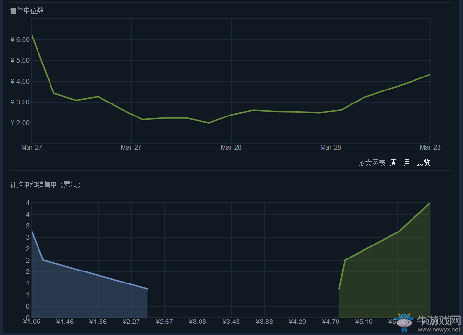Click the 牛游戏网 watermark text

coord(438,321)
